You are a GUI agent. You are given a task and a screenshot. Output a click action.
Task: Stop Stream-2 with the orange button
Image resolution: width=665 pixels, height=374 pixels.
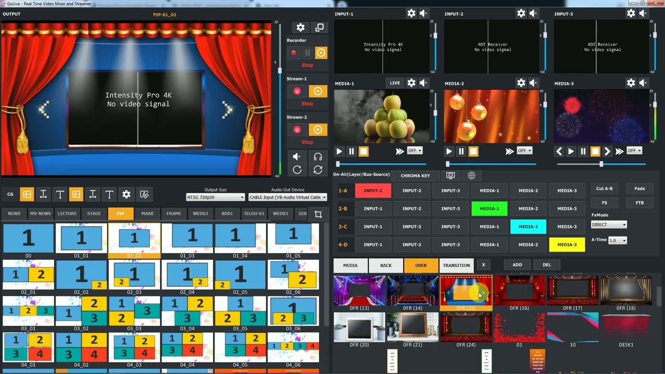(318, 129)
